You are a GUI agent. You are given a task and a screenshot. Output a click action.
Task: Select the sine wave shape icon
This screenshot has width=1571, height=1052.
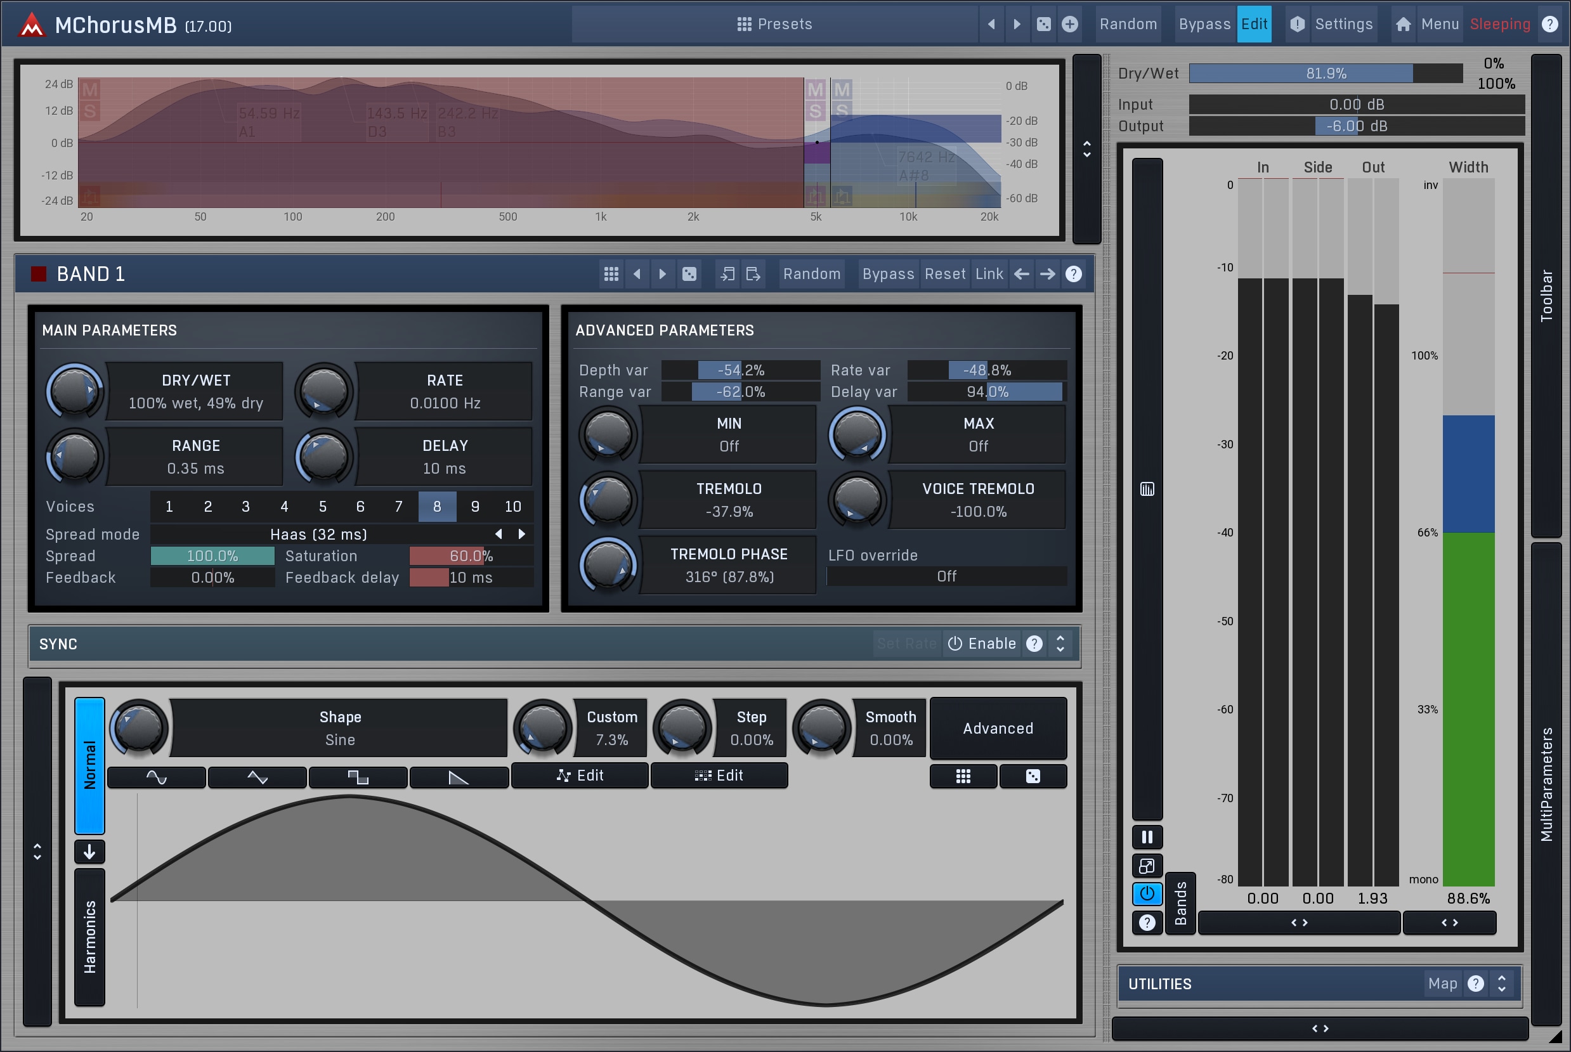coord(157,777)
